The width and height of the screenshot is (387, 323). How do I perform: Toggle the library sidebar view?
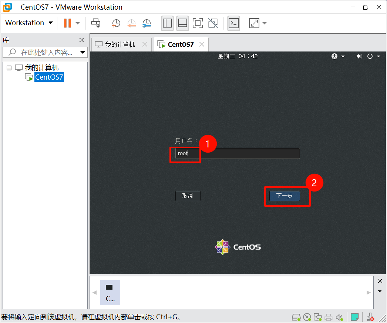[x=167, y=23]
